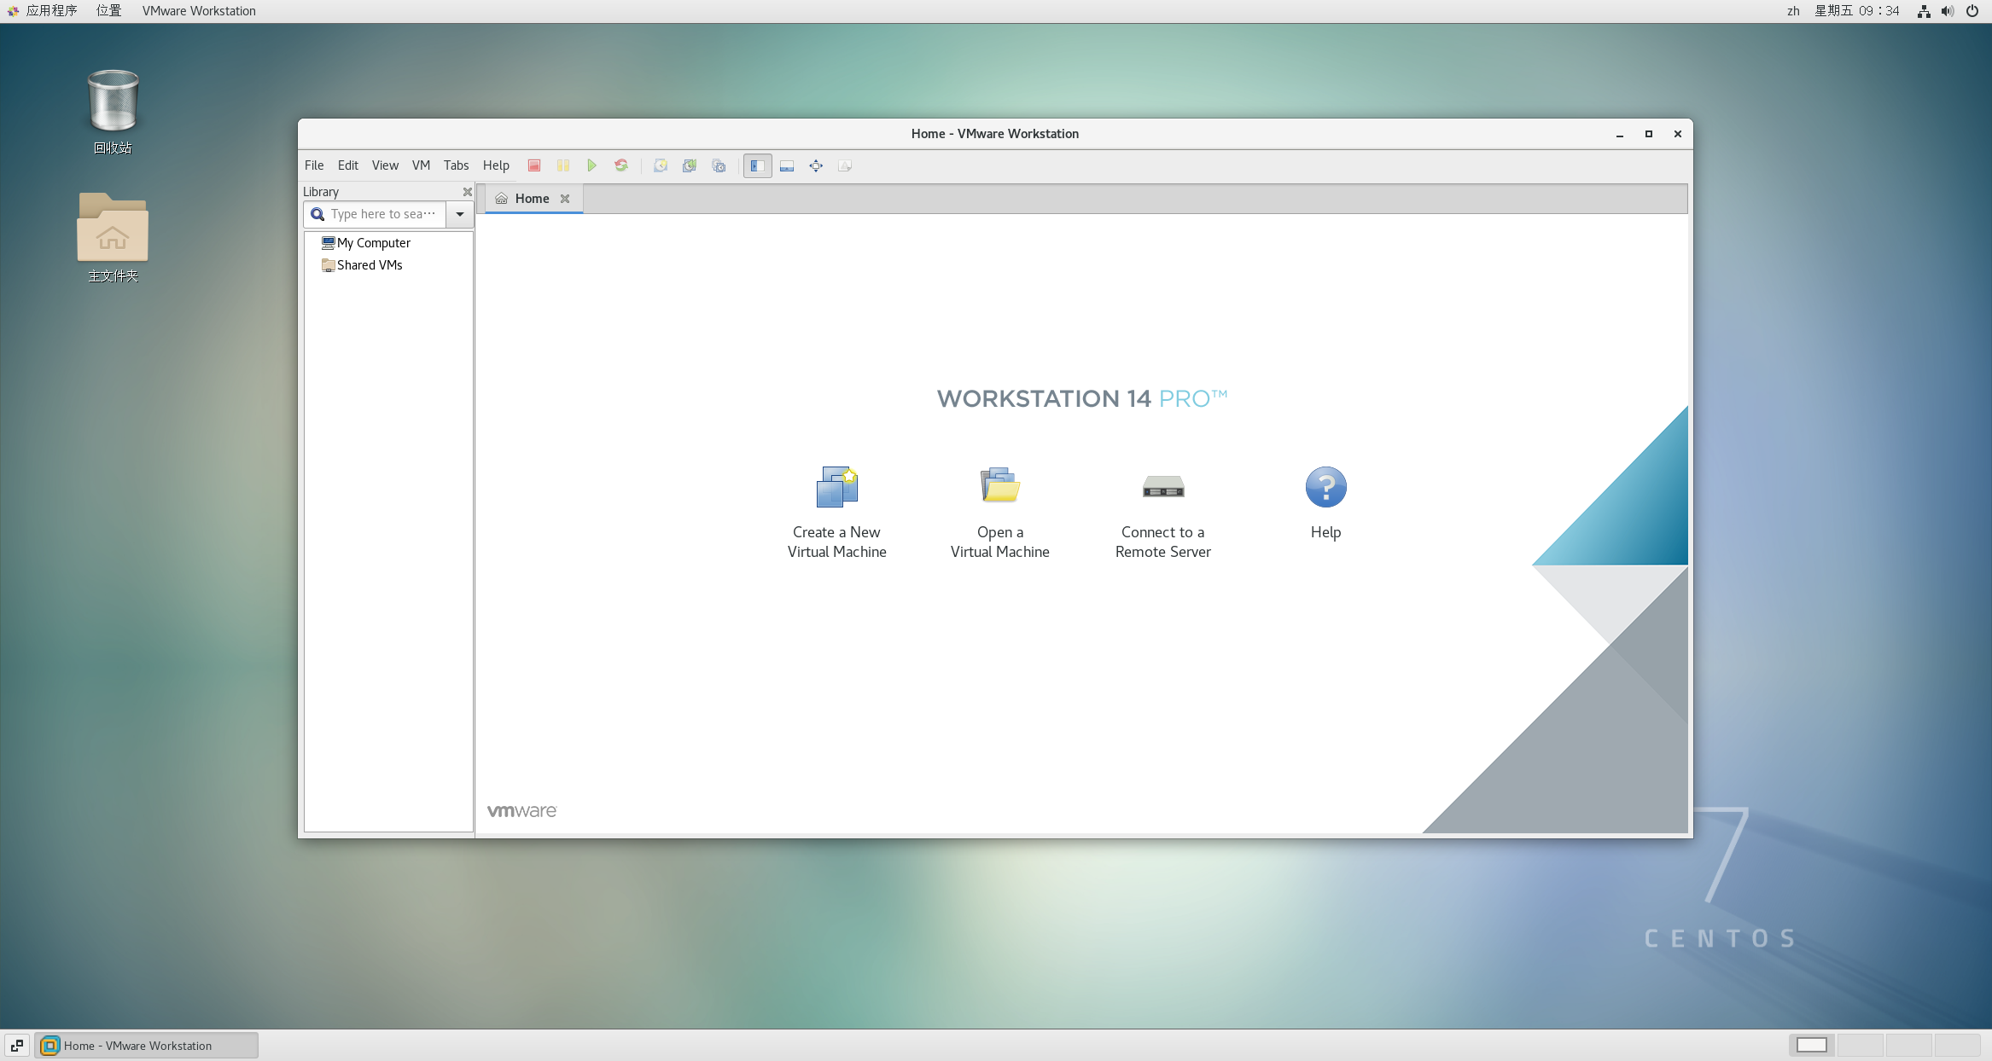Select the 主文件夹 home folder desktop icon
This screenshot has height=1061, width=1992.
pos(113,237)
